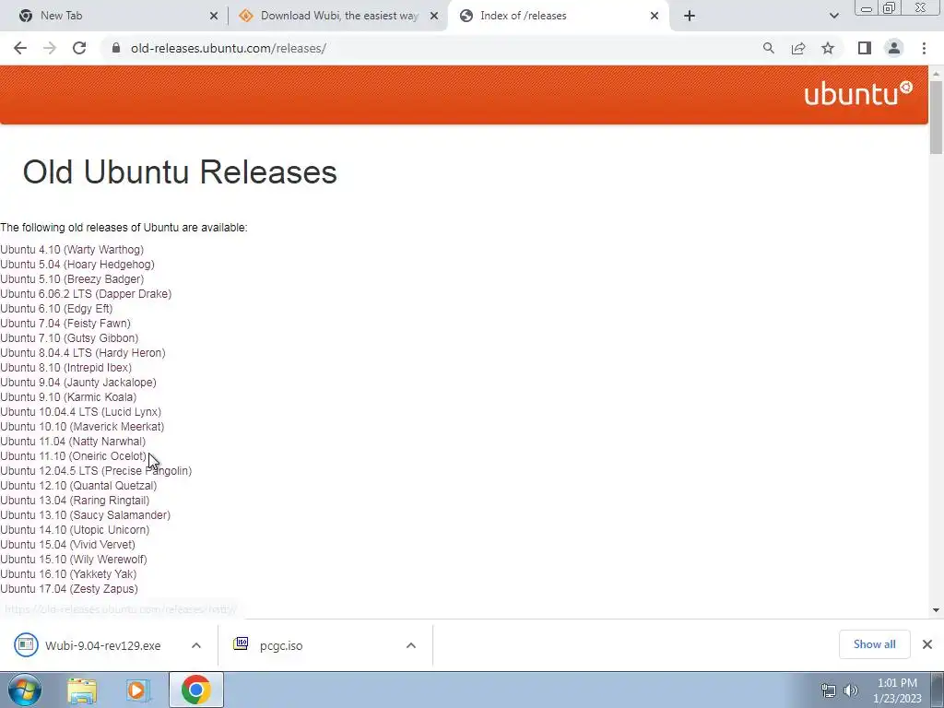Expand options for pcgc.iso download
This screenshot has height=708, width=944.
coord(411,645)
